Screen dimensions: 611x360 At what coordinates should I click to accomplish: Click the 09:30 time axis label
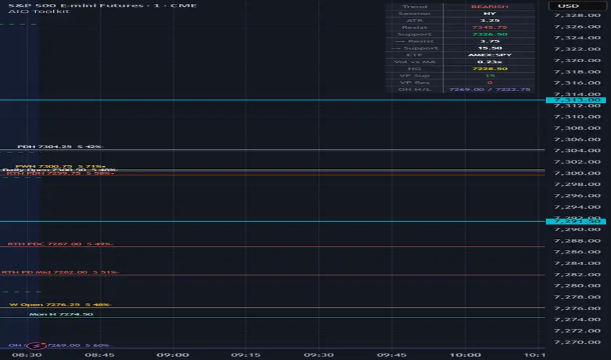[319, 355]
